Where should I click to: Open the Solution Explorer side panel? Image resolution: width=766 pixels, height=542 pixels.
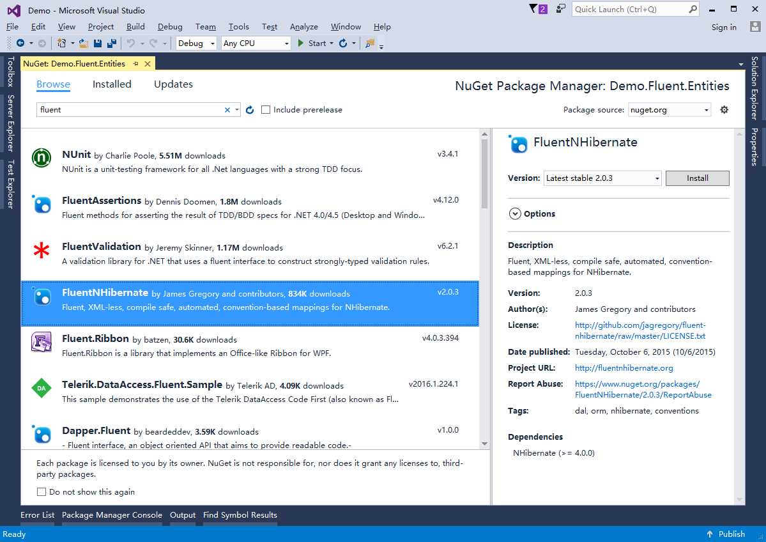(x=755, y=88)
